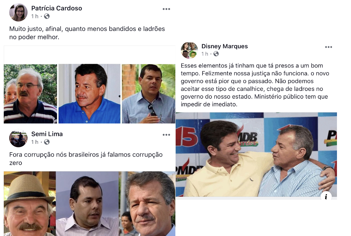This screenshot has height=236, width=351.
Task: Open the photo of two men hugging at PMDB event
Action: coord(256,155)
